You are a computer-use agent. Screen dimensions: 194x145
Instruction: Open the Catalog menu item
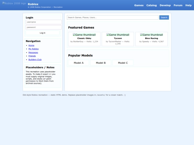152,5
